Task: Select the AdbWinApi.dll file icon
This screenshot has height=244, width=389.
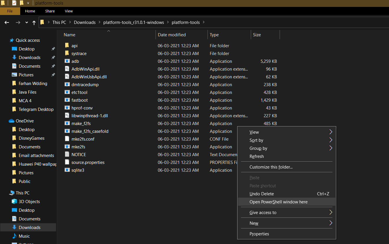Action: pos(67,69)
